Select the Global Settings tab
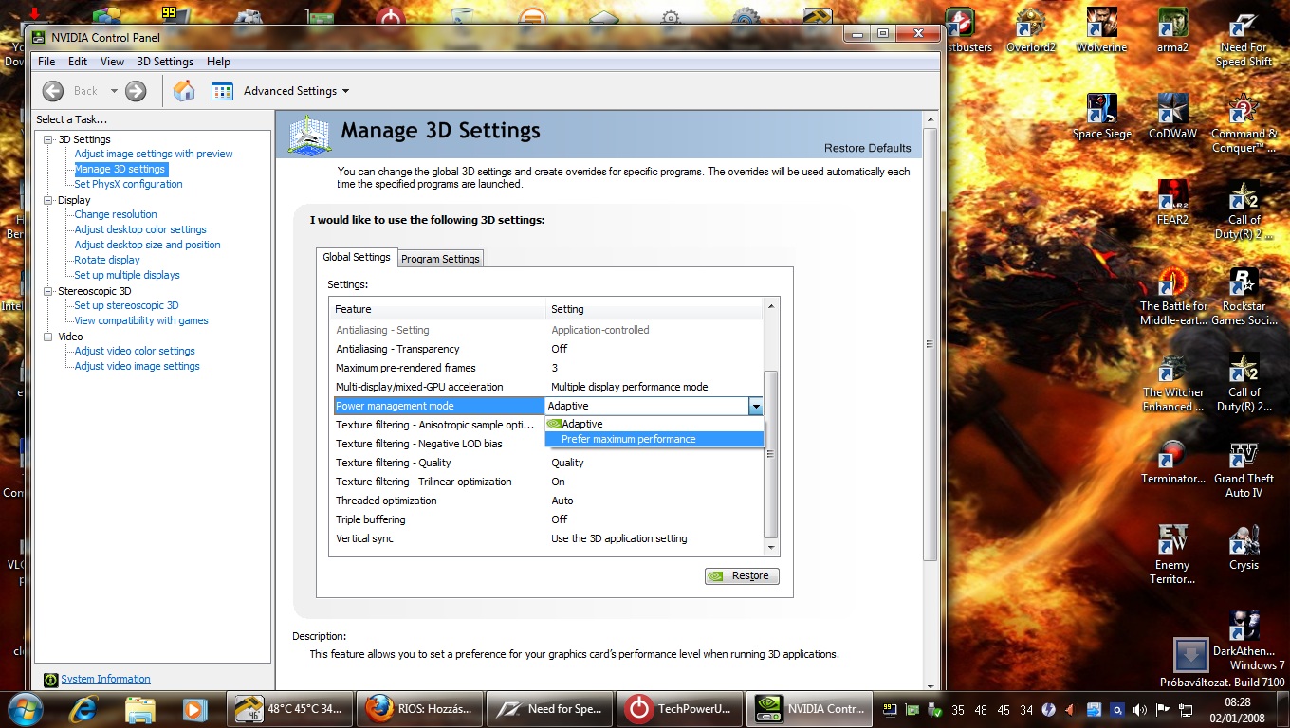The image size is (1290, 728). pyautogui.click(x=357, y=257)
